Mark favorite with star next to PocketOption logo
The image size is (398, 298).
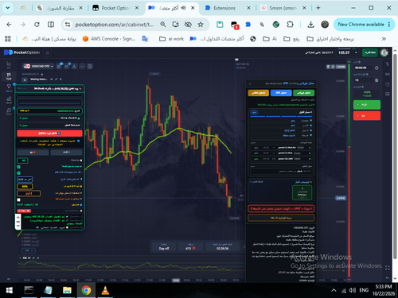point(48,52)
